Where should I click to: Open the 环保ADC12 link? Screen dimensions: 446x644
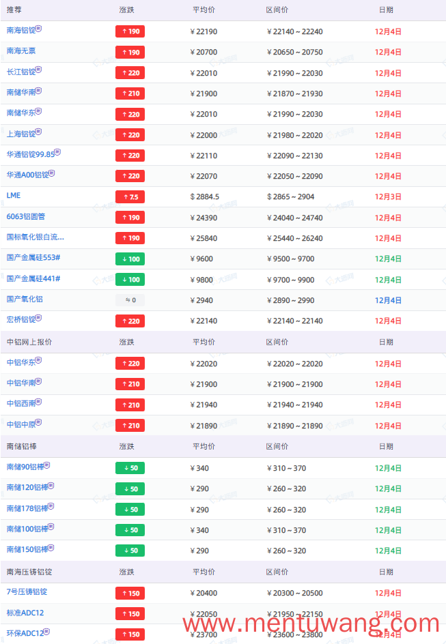click(25, 634)
